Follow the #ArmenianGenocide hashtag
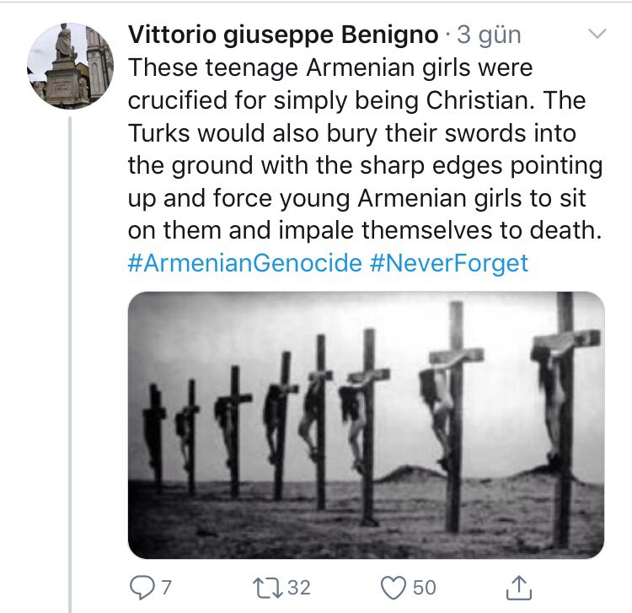 coord(244,263)
